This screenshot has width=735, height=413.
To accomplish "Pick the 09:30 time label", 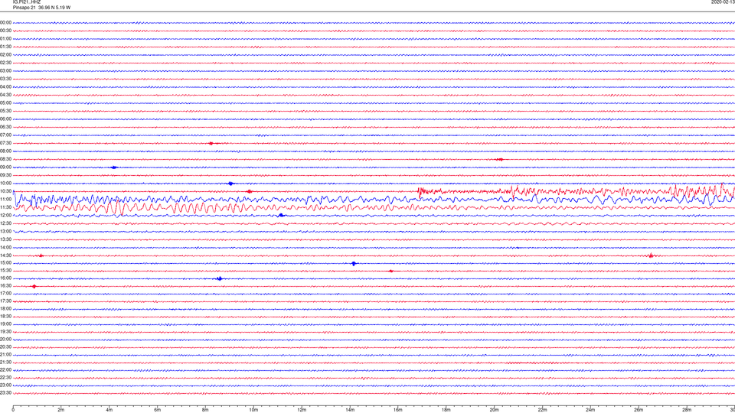I will (x=5, y=175).
